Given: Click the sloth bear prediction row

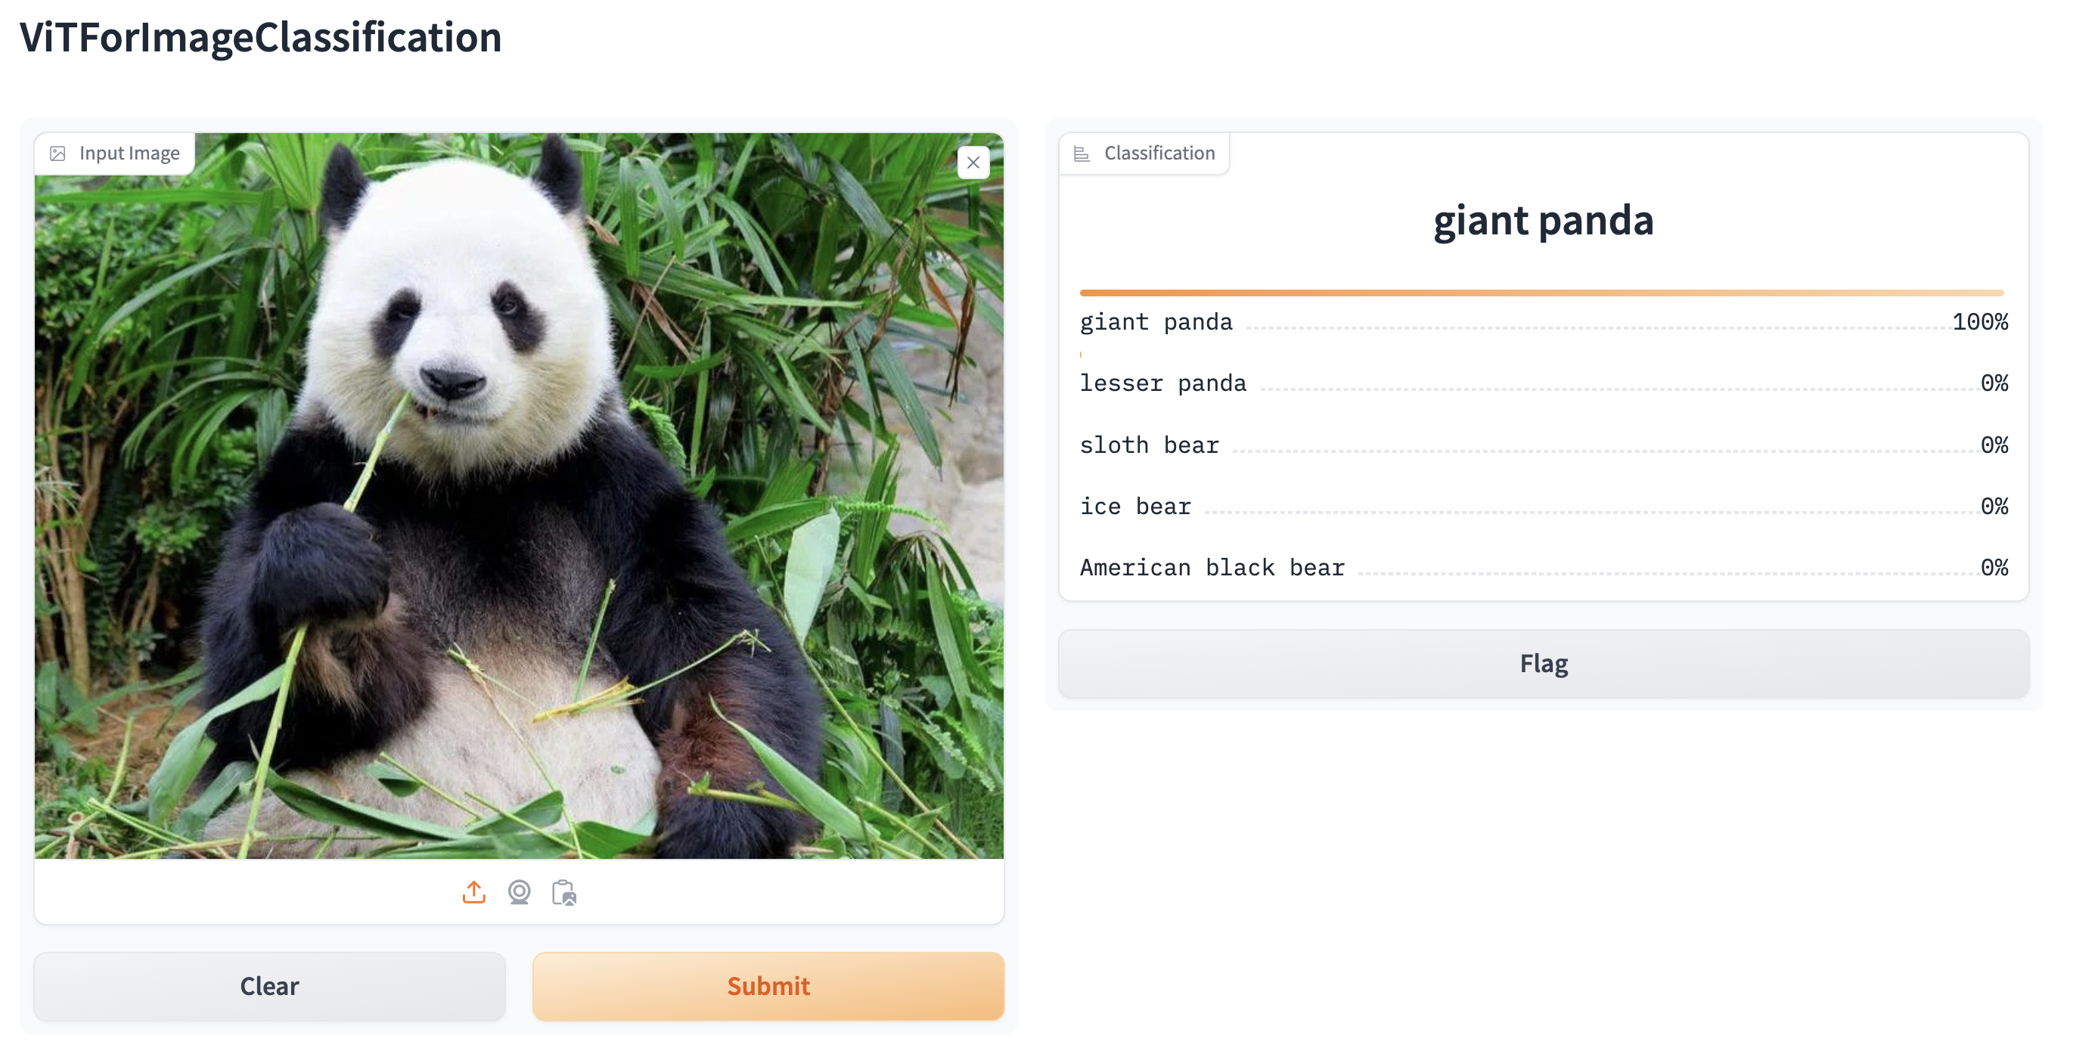Looking at the screenshot, I should [1149, 445].
